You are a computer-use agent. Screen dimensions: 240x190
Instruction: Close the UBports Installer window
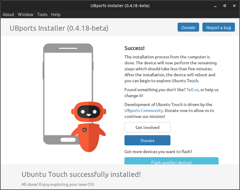click(x=234, y=6)
